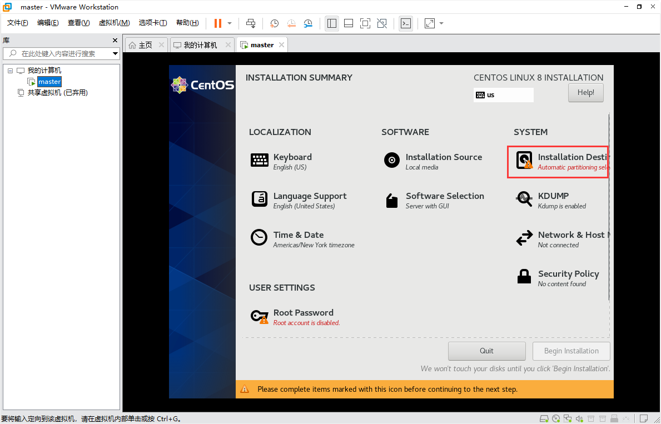
Task: Close the 库 library panel
Action: tap(115, 41)
